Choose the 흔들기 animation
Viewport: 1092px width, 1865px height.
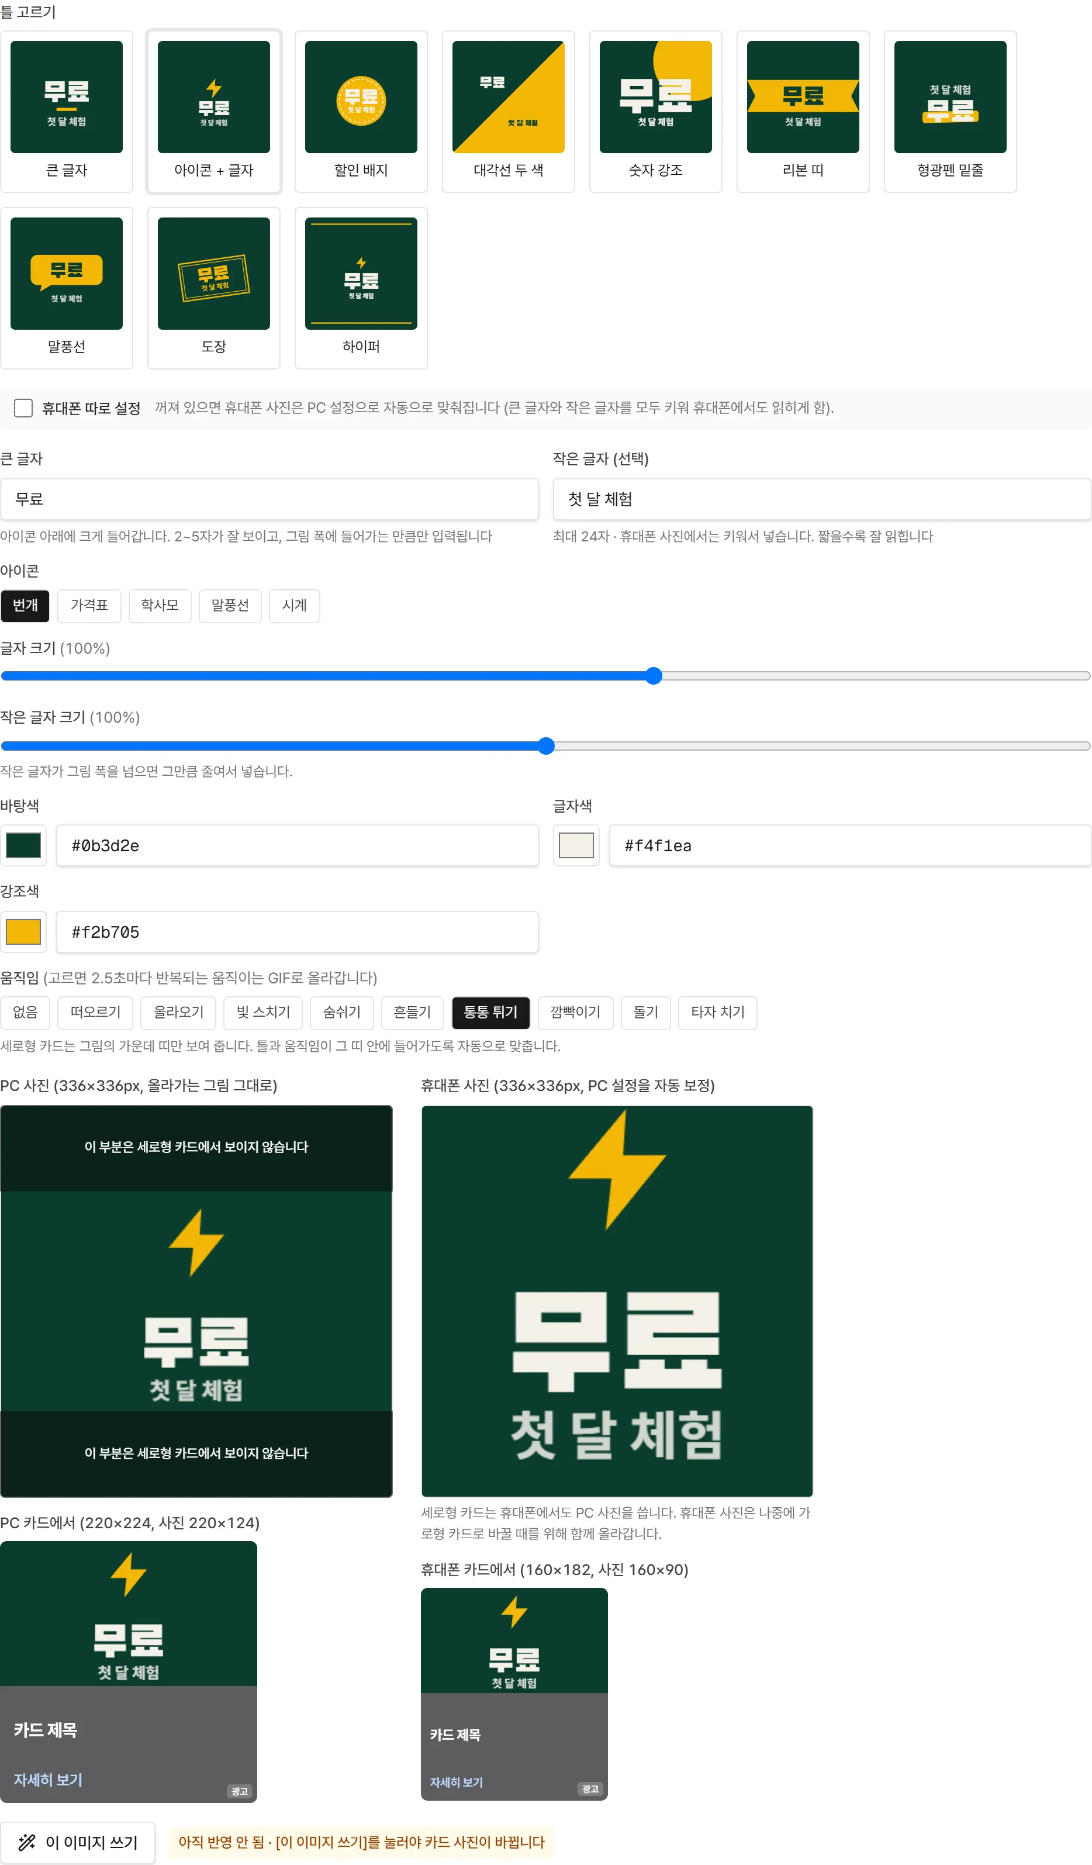(412, 1013)
